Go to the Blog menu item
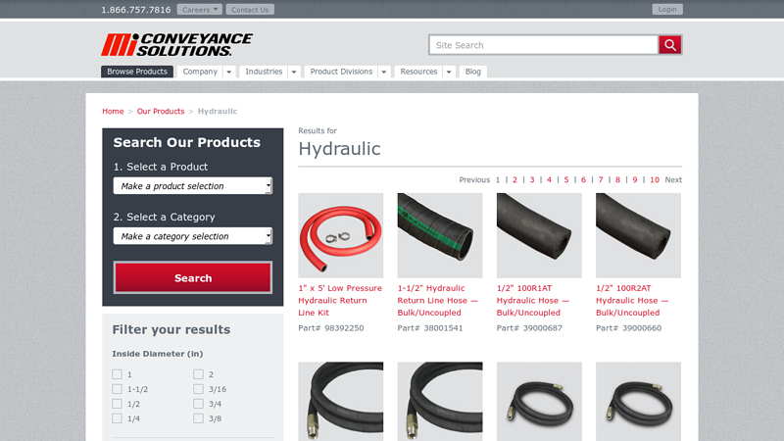 pyautogui.click(x=473, y=72)
